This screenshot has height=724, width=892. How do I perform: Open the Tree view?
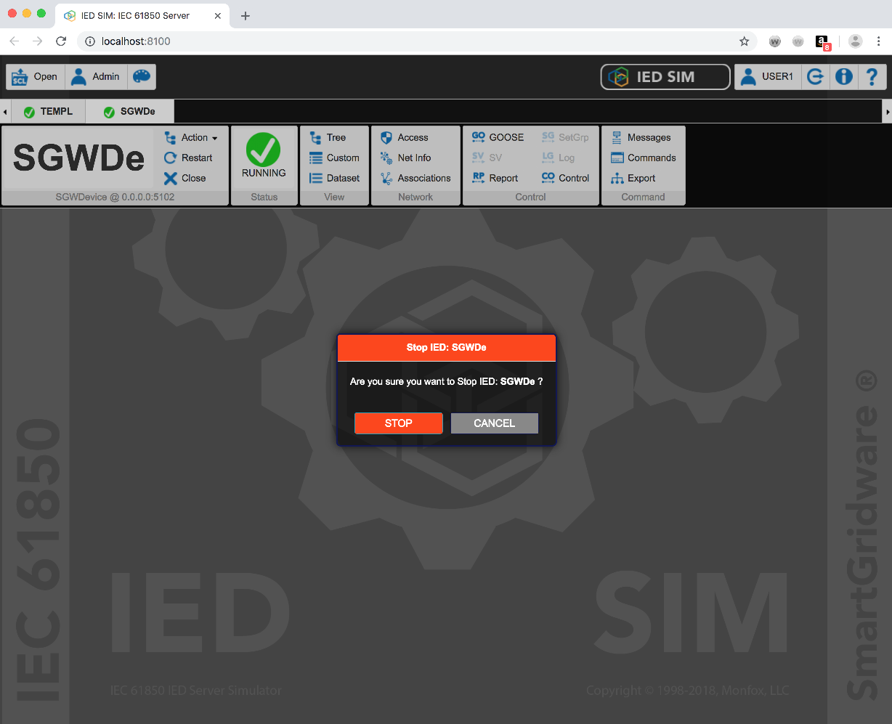click(328, 137)
